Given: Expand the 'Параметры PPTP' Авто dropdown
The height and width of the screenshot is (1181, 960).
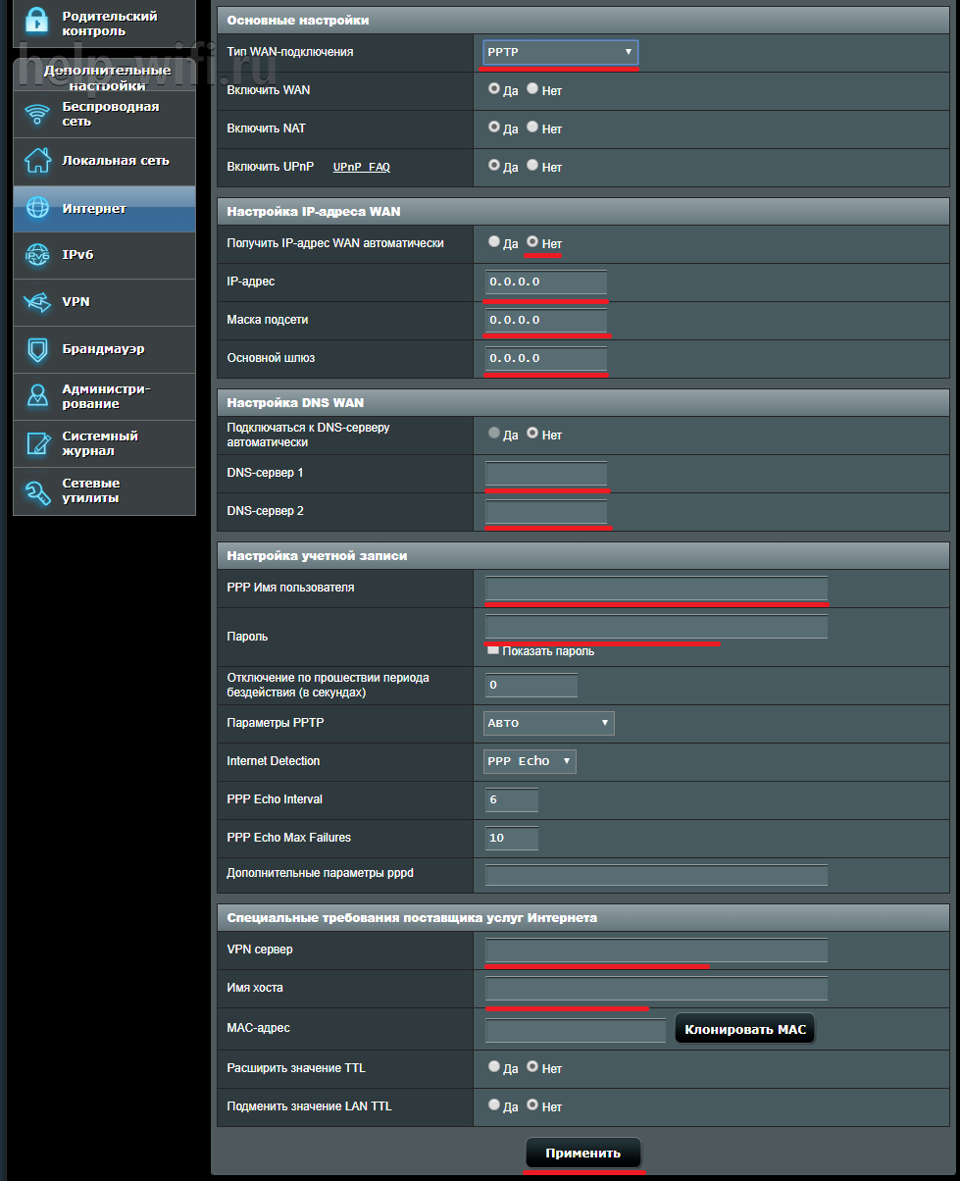Looking at the screenshot, I should pyautogui.click(x=549, y=723).
